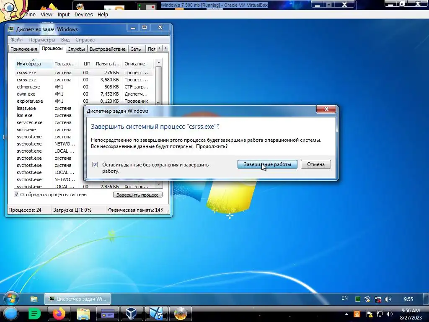Switch to the 'Процессы' tab

click(x=52, y=49)
